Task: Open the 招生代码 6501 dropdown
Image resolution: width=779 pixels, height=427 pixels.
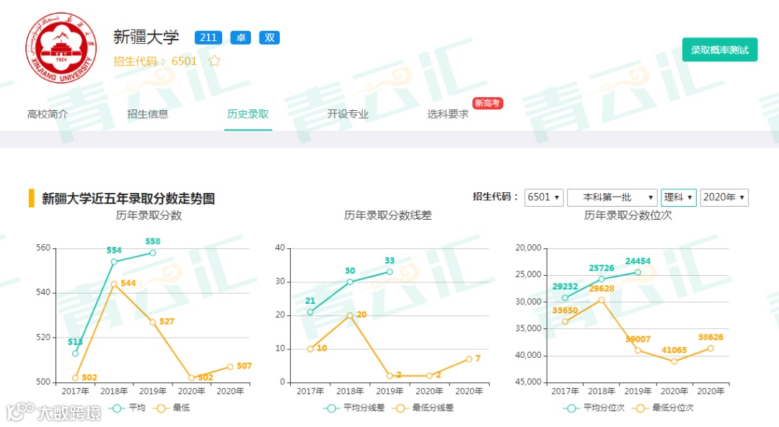Action: [x=544, y=197]
